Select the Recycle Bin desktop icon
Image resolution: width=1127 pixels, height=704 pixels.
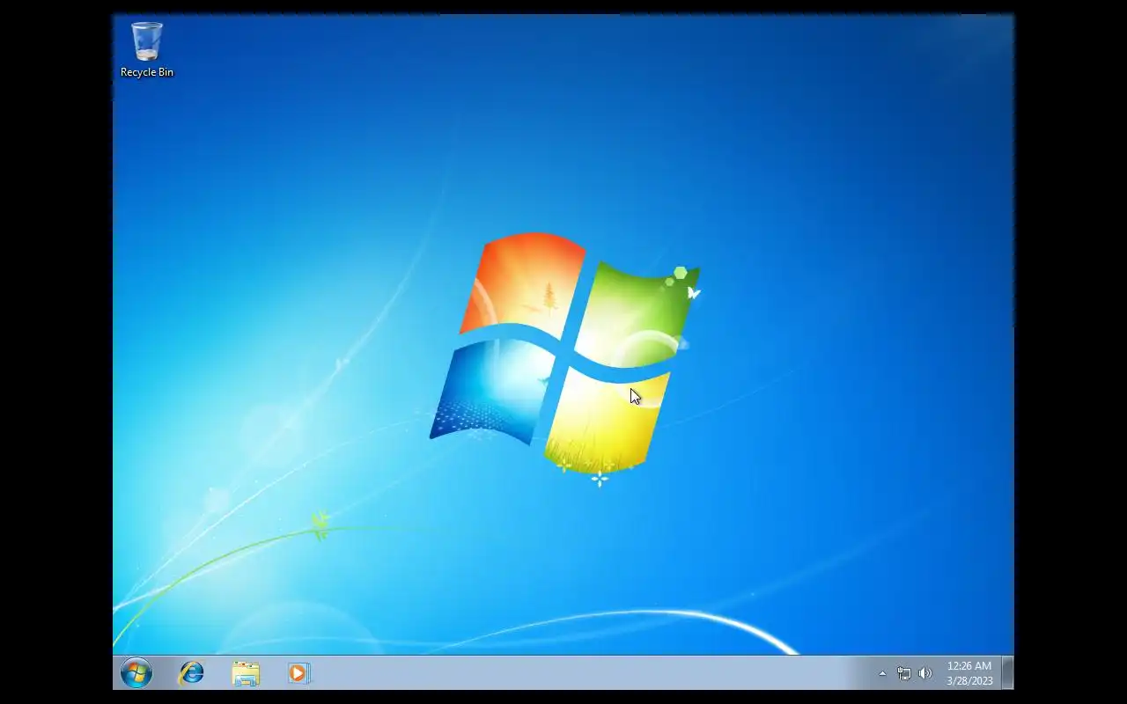147,50
